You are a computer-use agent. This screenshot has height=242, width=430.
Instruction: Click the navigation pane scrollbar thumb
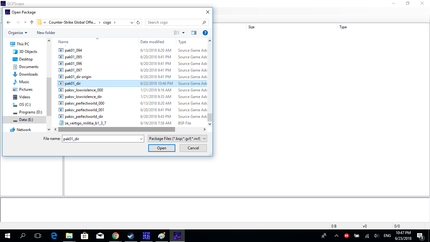[49, 97]
